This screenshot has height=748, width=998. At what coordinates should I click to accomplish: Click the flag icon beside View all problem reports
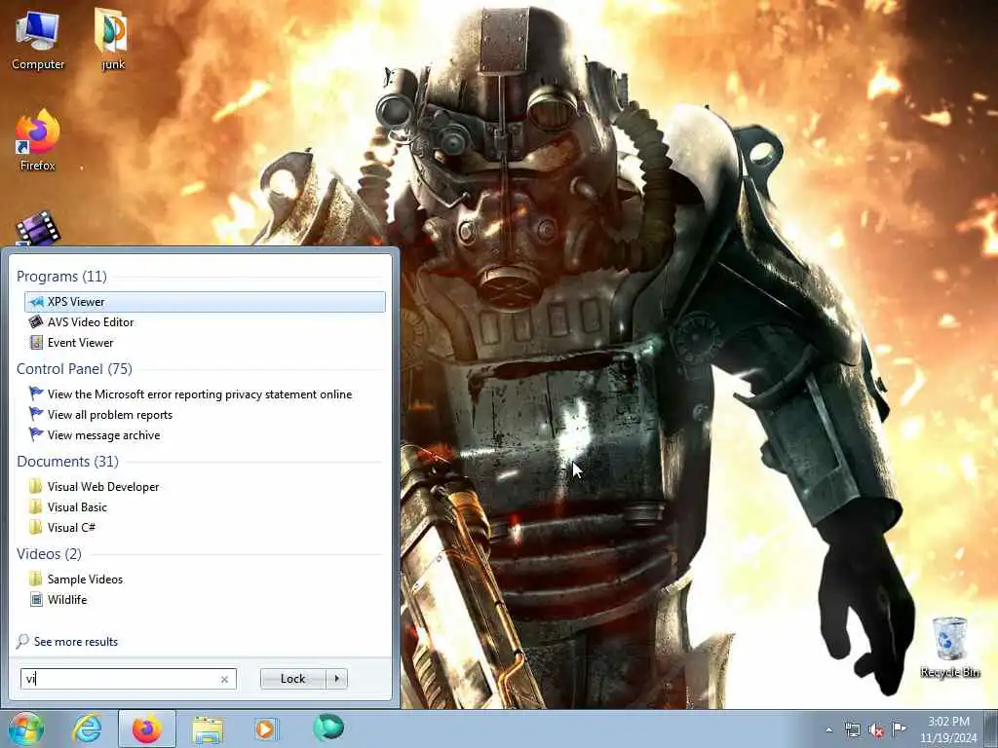click(x=36, y=414)
